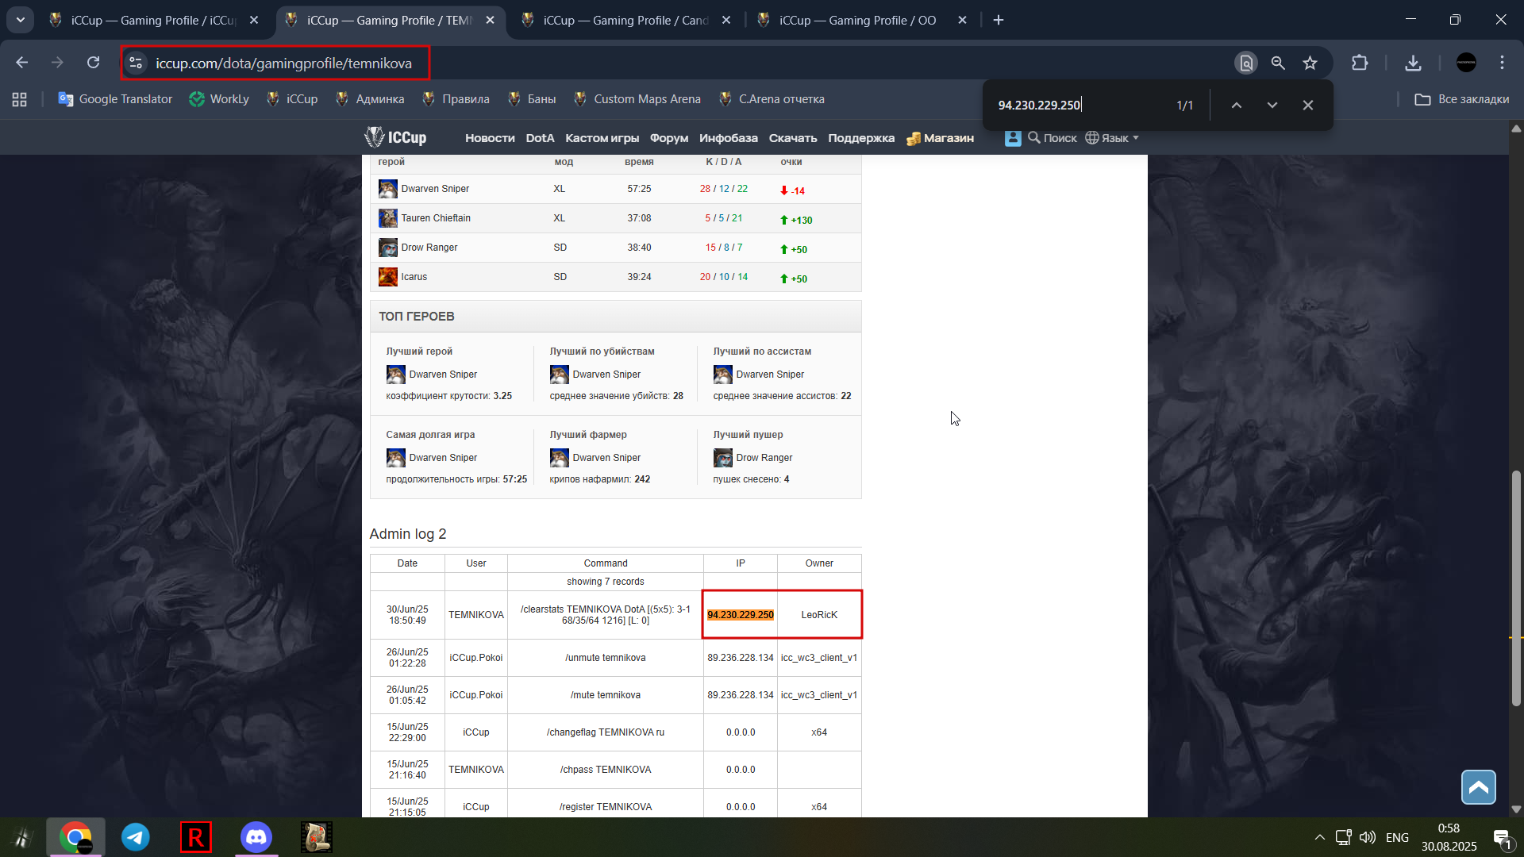The image size is (1524, 857).
Task: Click the page vertical scrollbar thumb
Action: click(1516, 589)
